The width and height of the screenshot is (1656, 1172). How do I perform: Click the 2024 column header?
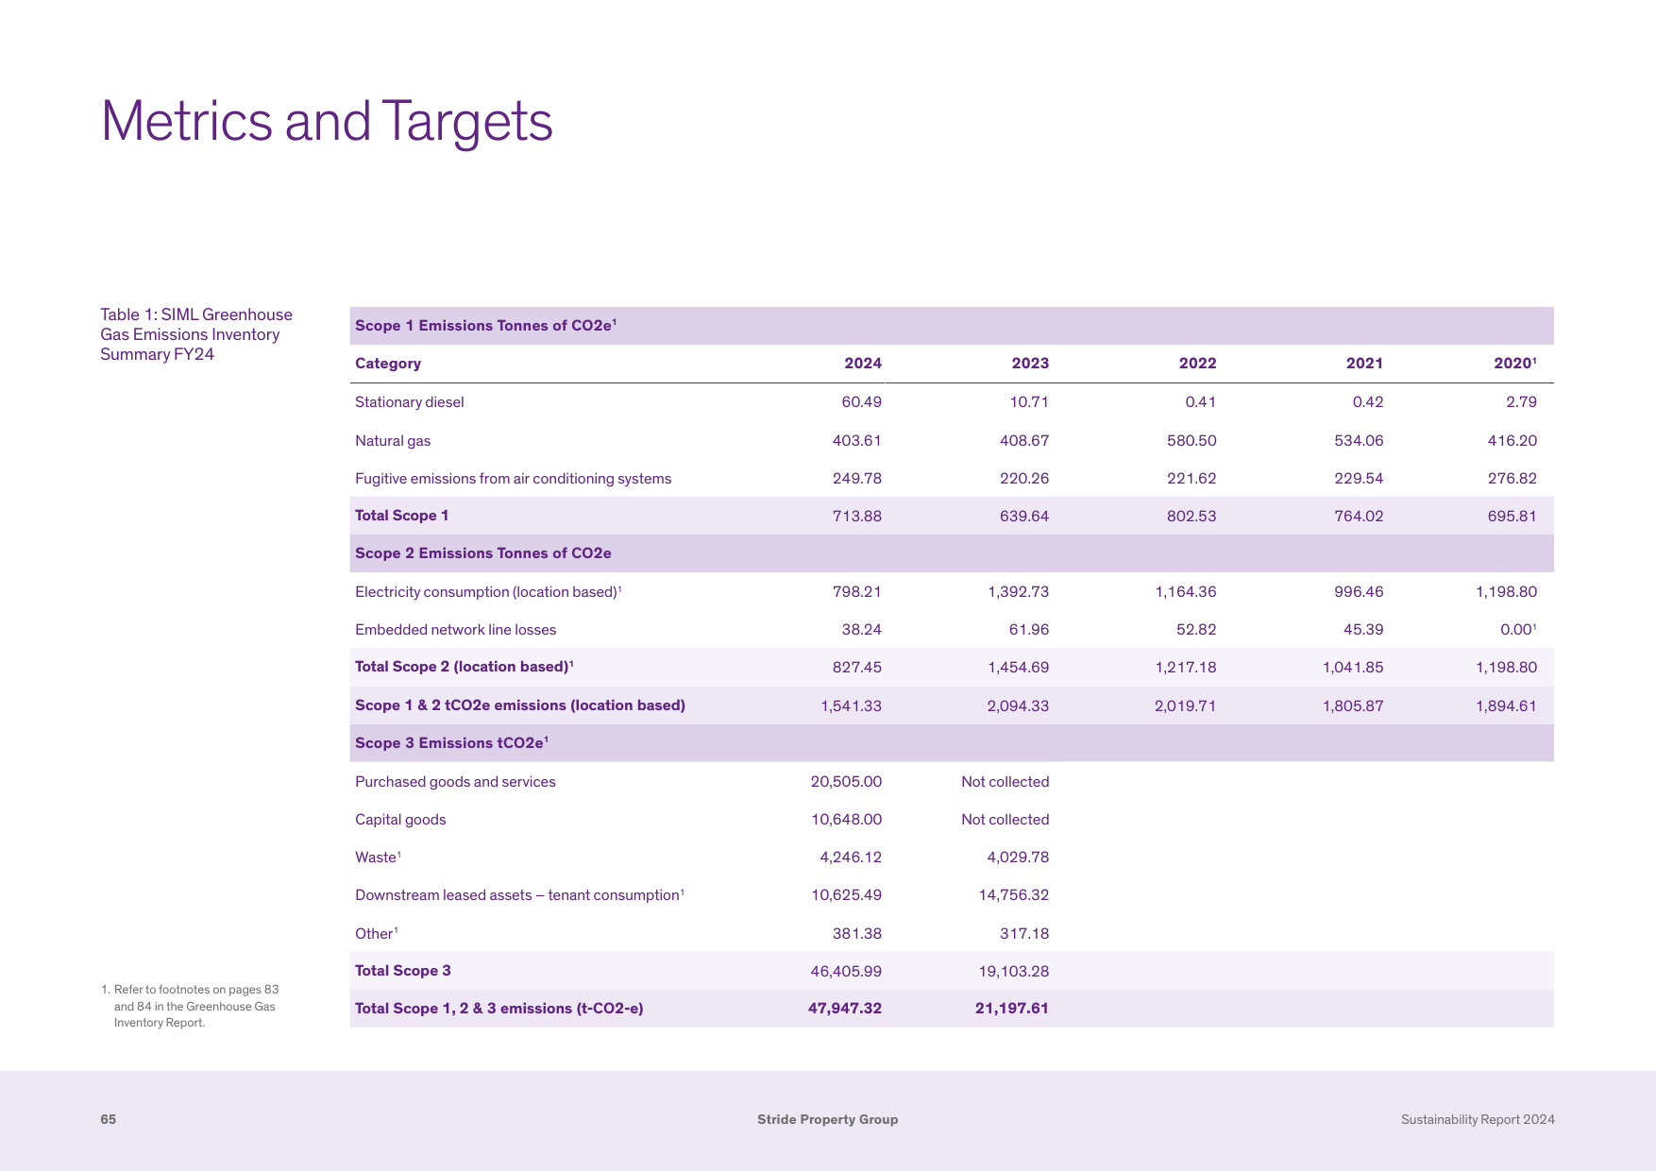coord(863,364)
